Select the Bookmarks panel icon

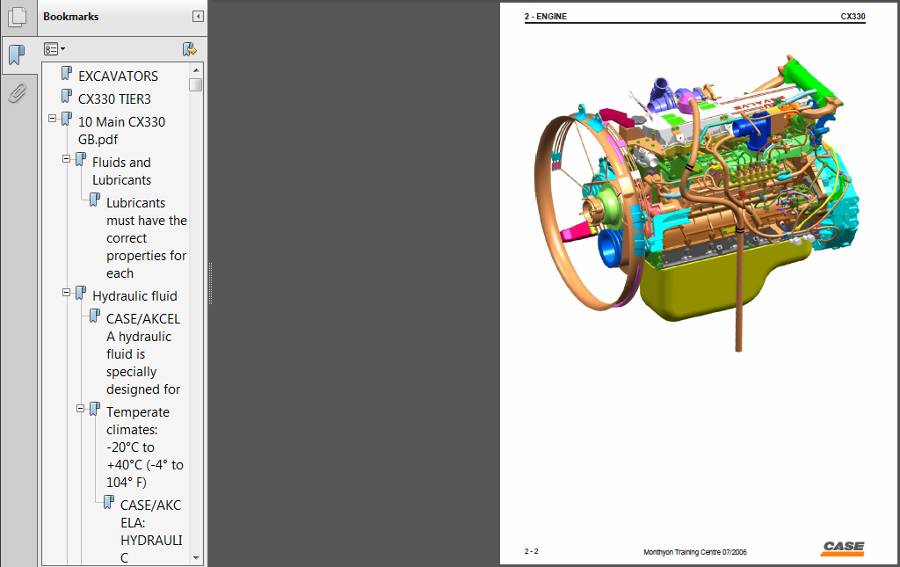pos(18,55)
